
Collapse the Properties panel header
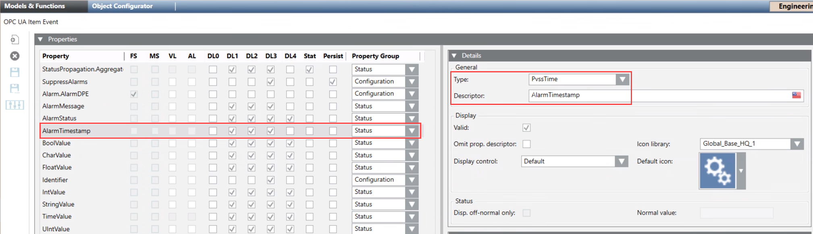[40, 39]
